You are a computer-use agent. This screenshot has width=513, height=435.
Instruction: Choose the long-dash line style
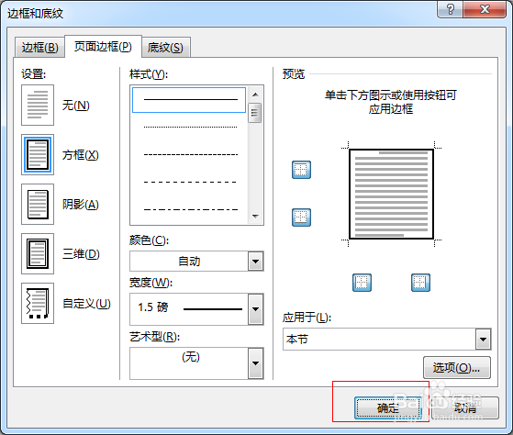click(189, 182)
